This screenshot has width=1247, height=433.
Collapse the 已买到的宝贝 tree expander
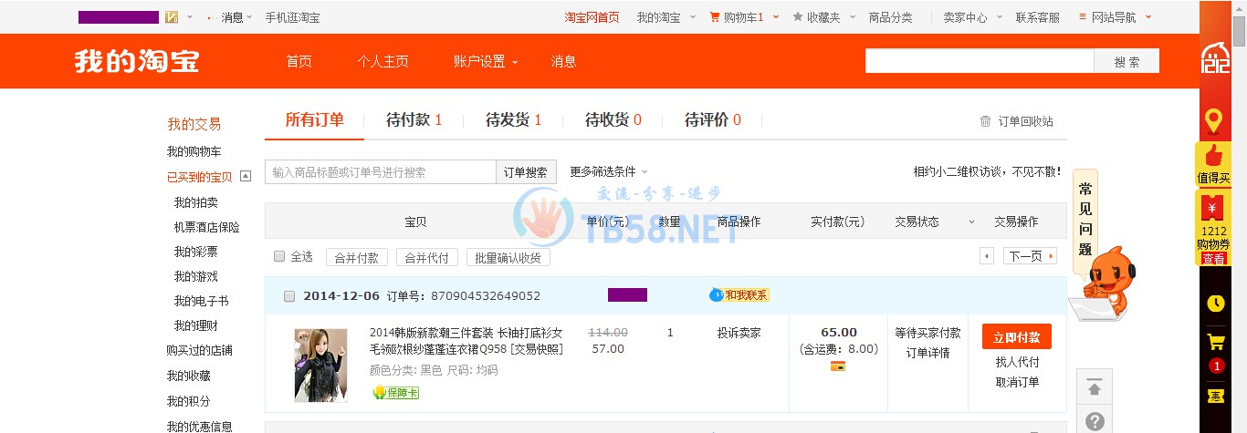click(246, 177)
